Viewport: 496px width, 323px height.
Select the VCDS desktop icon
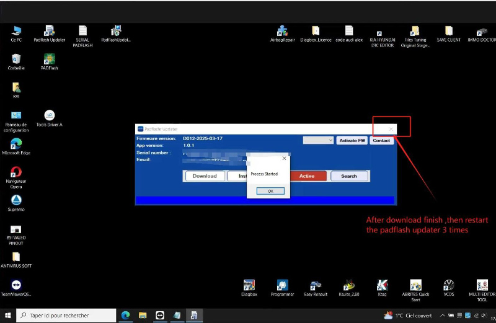click(448, 286)
